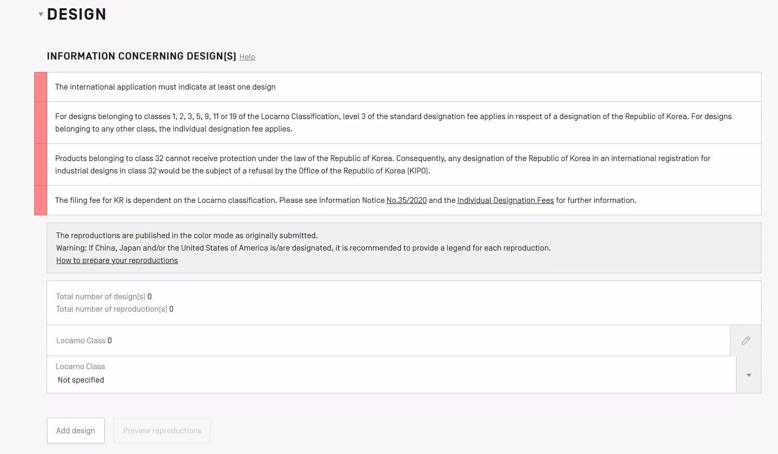Click red marker beside class 32 notice

click(x=40, y=165)
